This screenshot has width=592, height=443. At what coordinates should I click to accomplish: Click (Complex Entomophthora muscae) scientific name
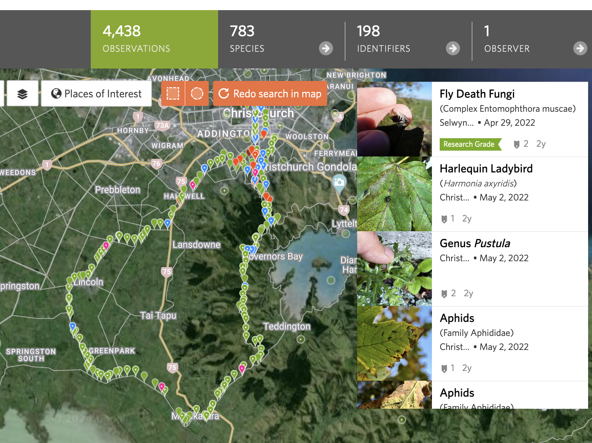tap(507, 109)
